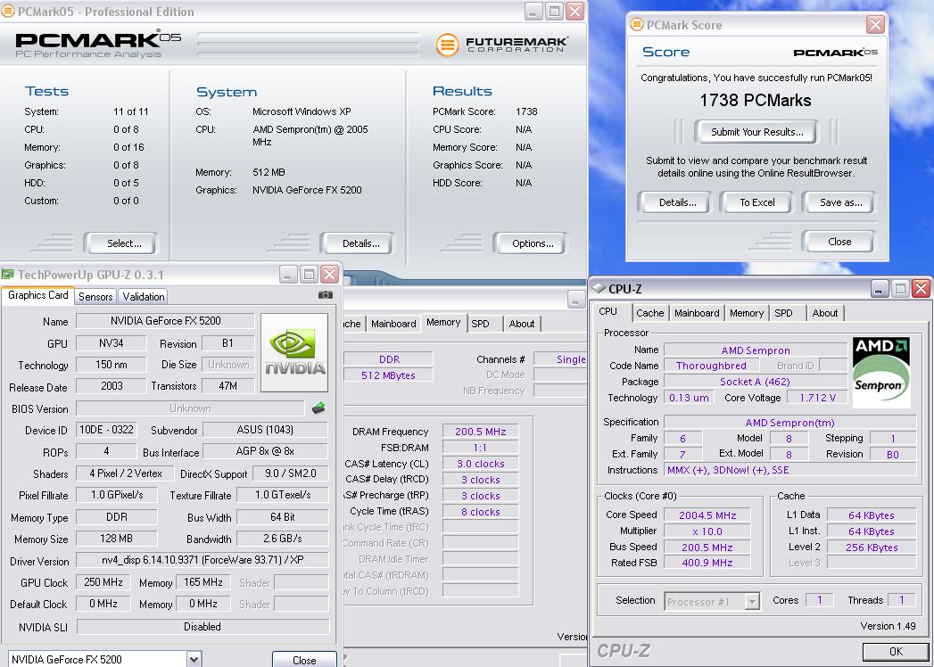Click the Driver Version field in GPU-Z
Screen dimensions: 934x667
(202, 560)
